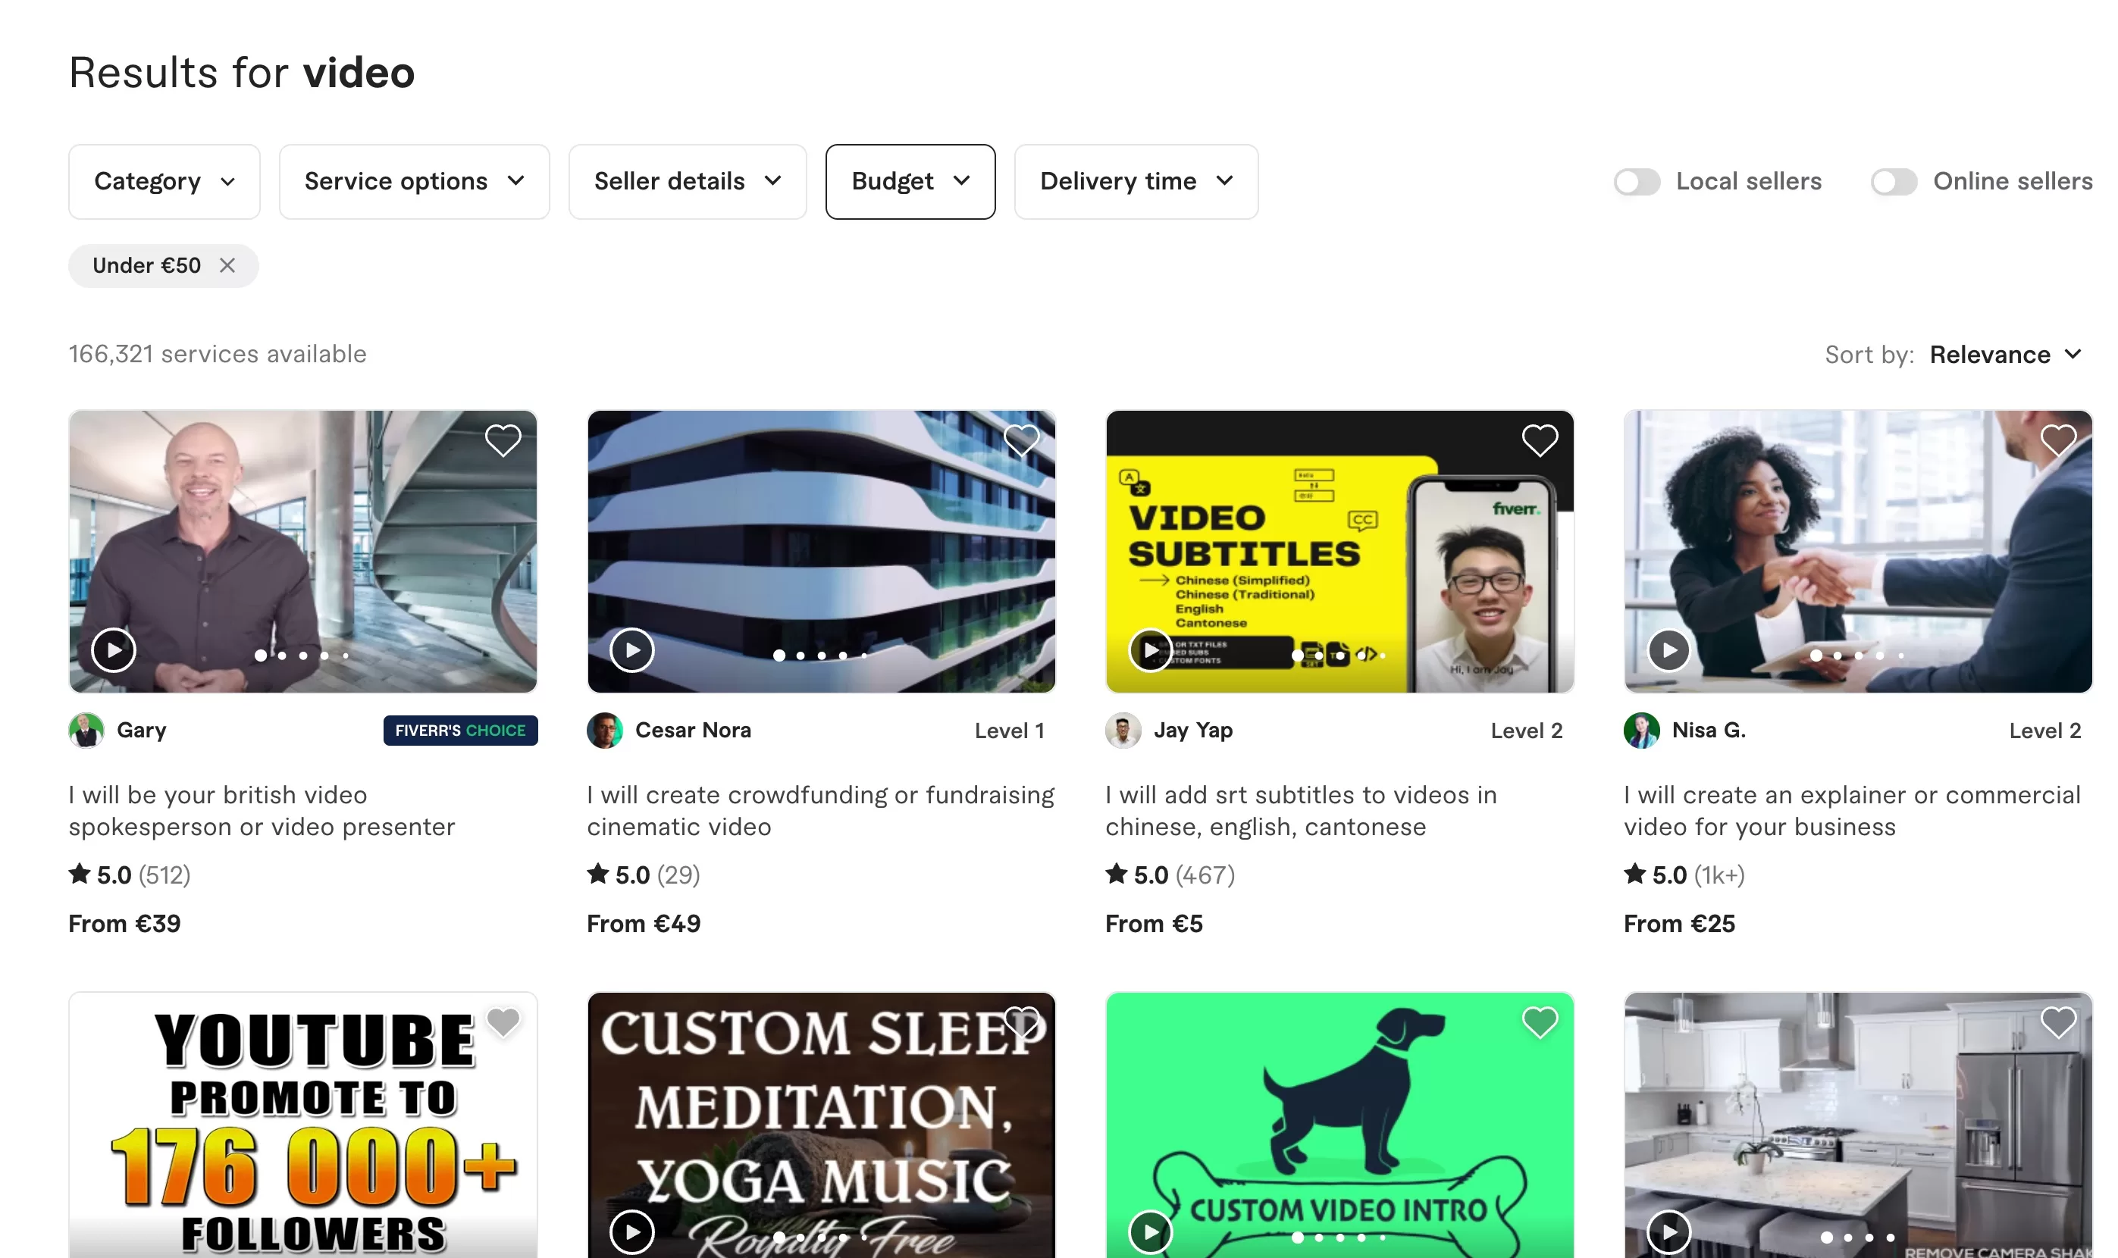Open Delivery time filter

click(1136, 181)
